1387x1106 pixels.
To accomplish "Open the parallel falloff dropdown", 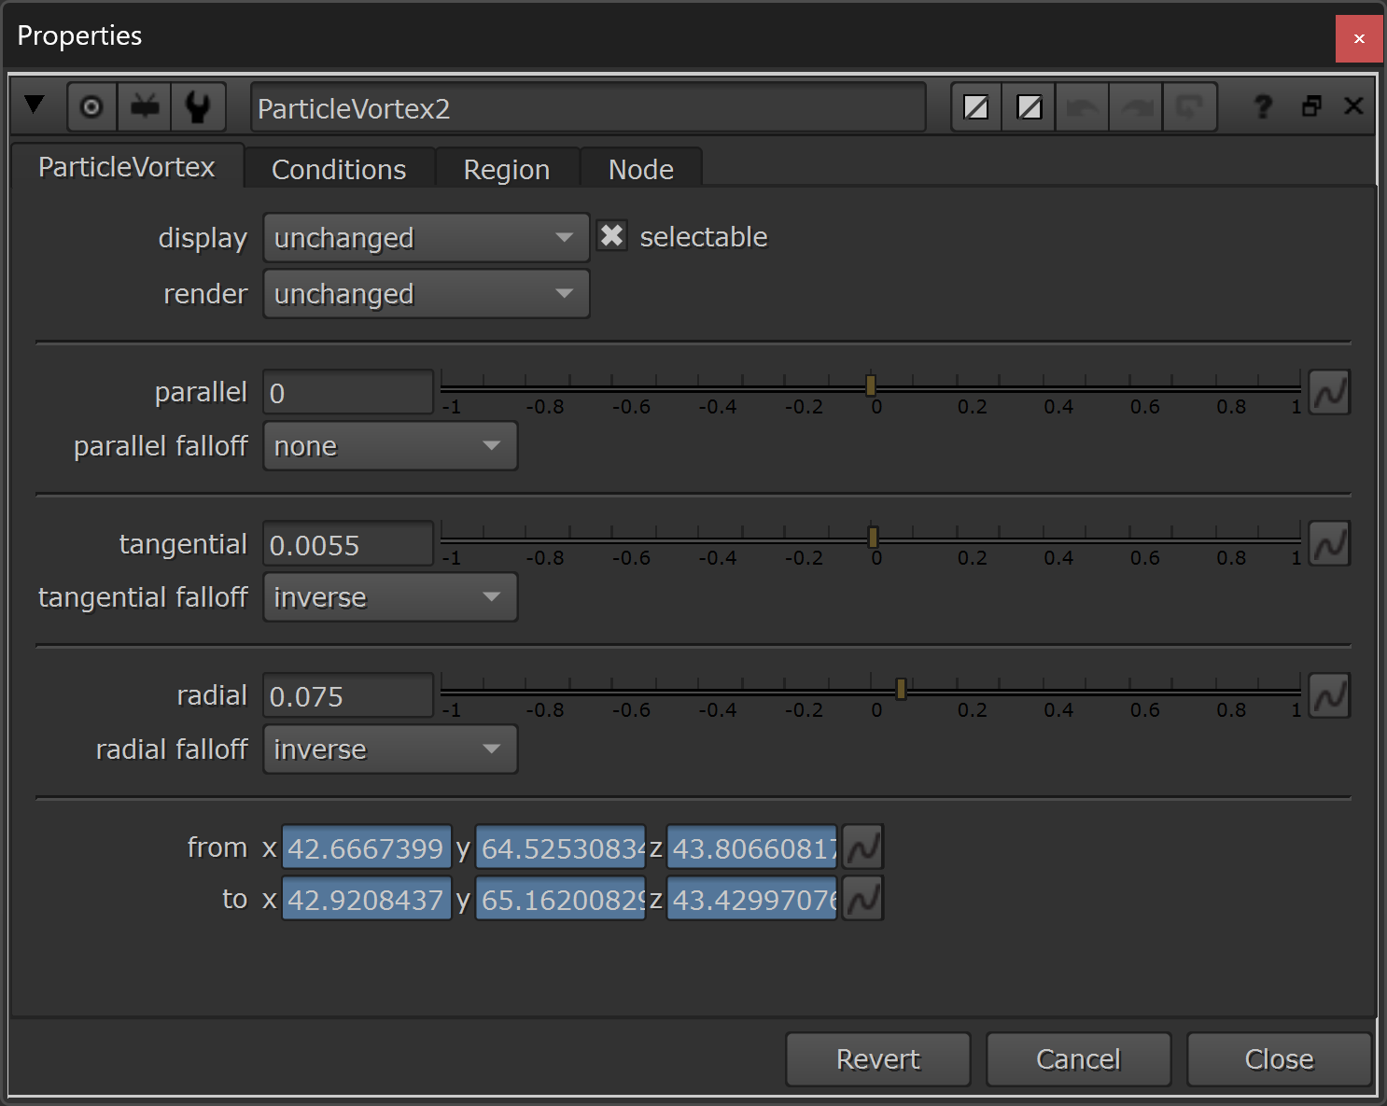I will (x=390, y=446).
